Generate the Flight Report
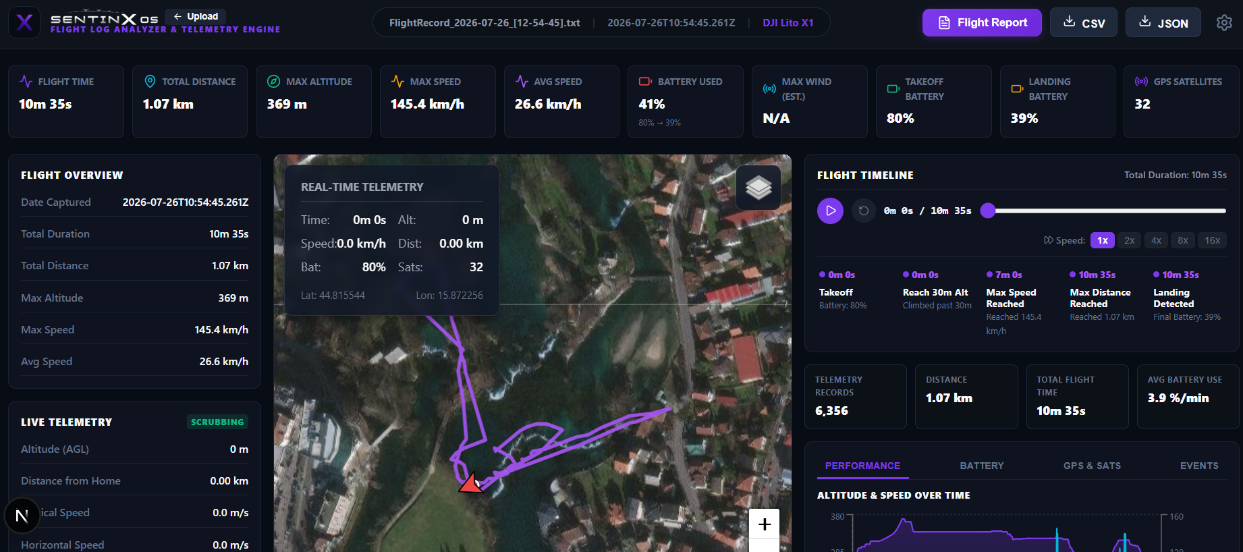The height and width of the screenshot is (552, 1243). tap(982, 23)
